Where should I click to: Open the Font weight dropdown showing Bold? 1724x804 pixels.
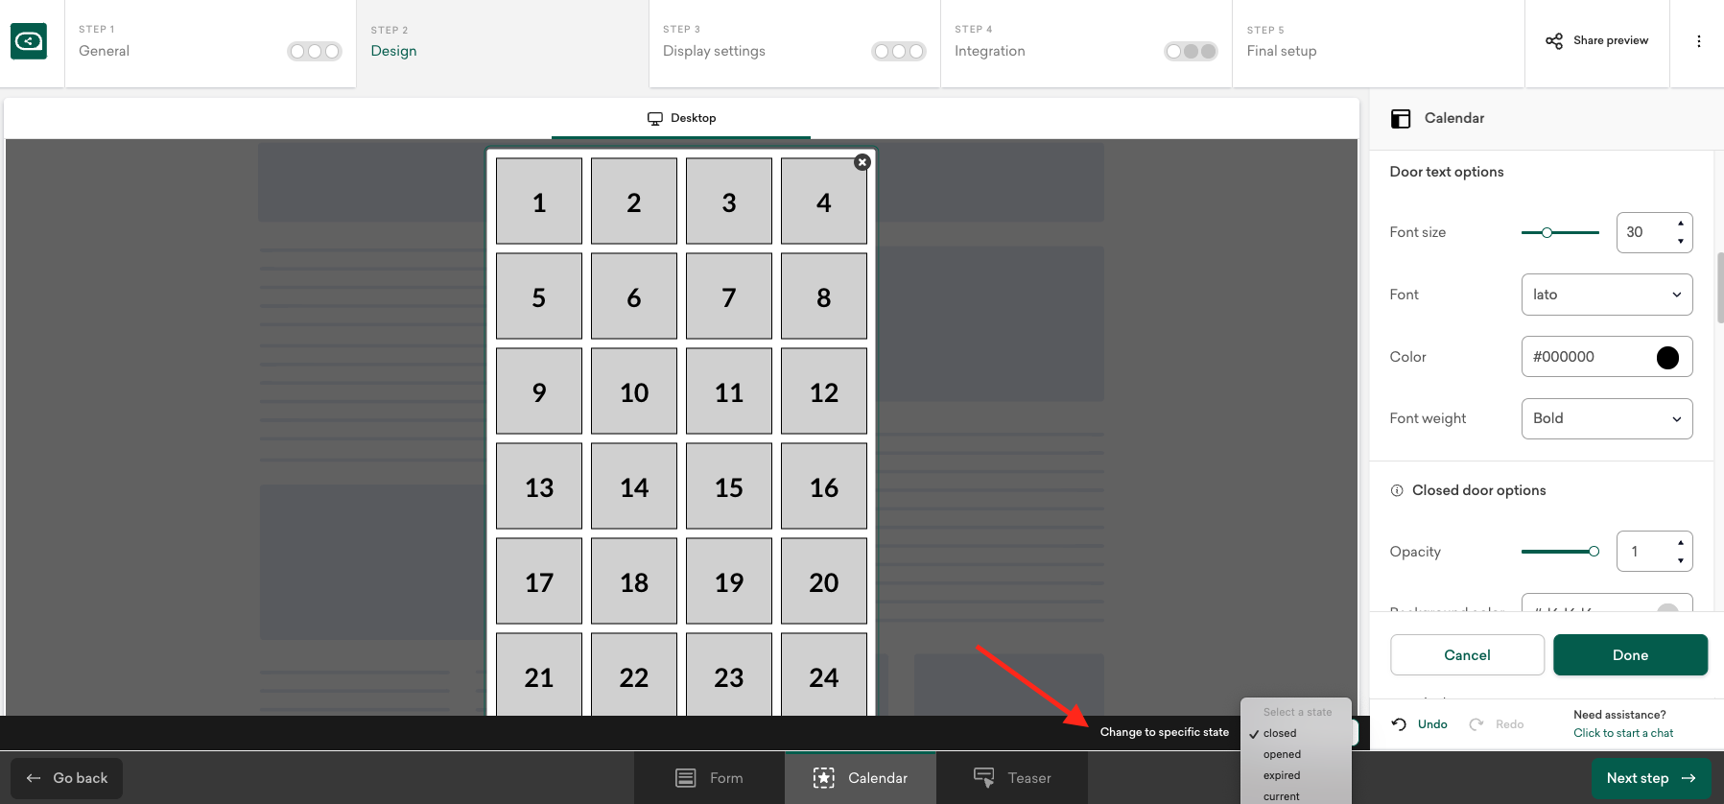click(1607, 418)
